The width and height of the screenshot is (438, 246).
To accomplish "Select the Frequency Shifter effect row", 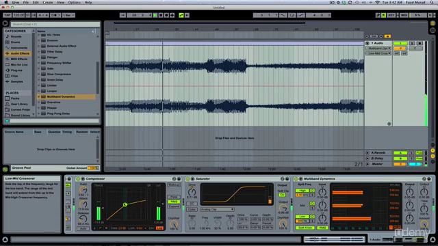I will (x=66, y=63).
